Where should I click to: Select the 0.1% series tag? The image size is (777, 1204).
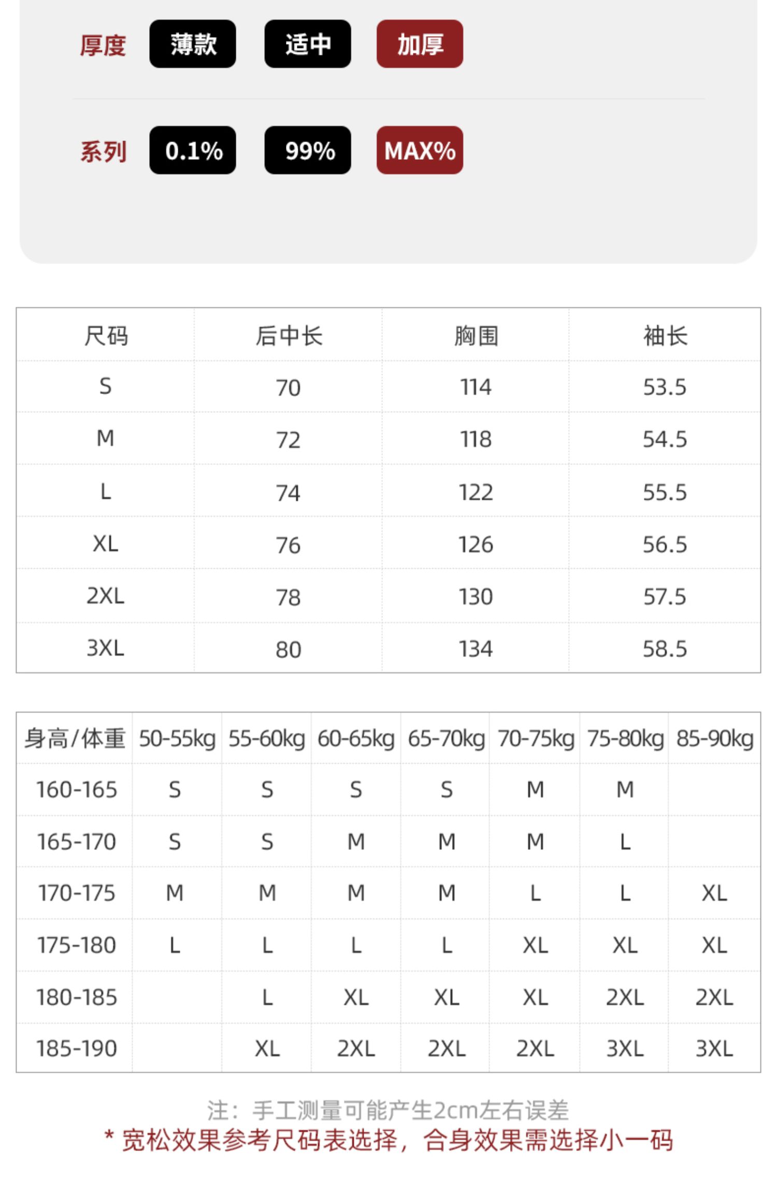192,150
